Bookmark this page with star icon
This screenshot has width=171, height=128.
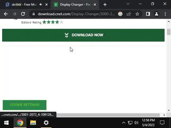coord(137,14)
